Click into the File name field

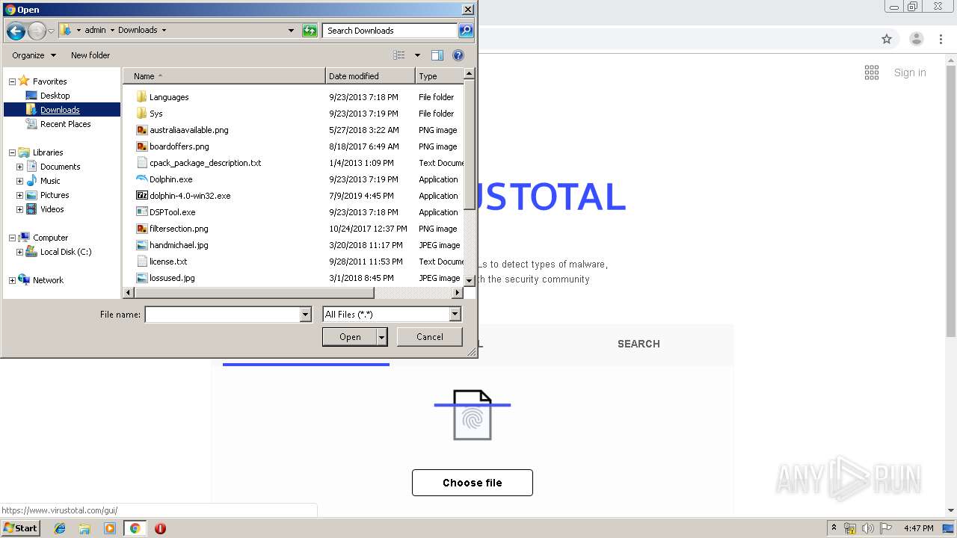pos(222,315)
